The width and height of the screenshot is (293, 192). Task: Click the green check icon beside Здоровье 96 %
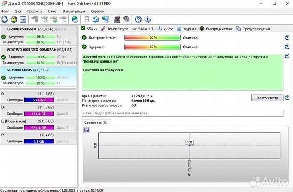click(3, 37)
